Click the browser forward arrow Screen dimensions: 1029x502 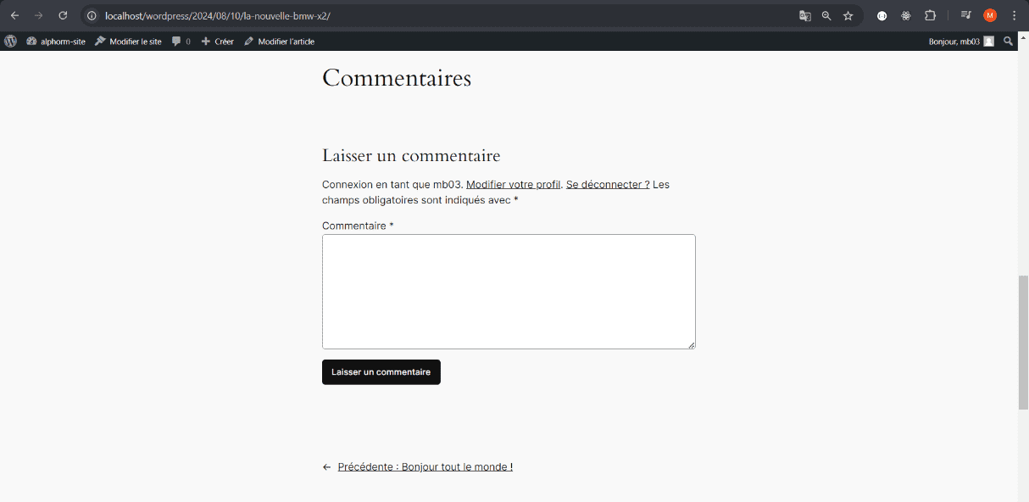(38, 15)
